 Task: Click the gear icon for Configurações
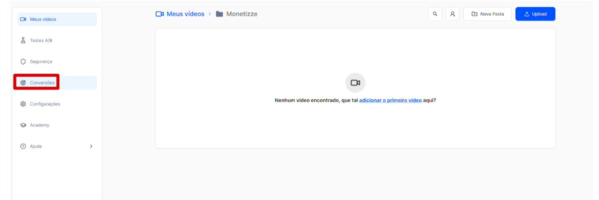point(23,104)
